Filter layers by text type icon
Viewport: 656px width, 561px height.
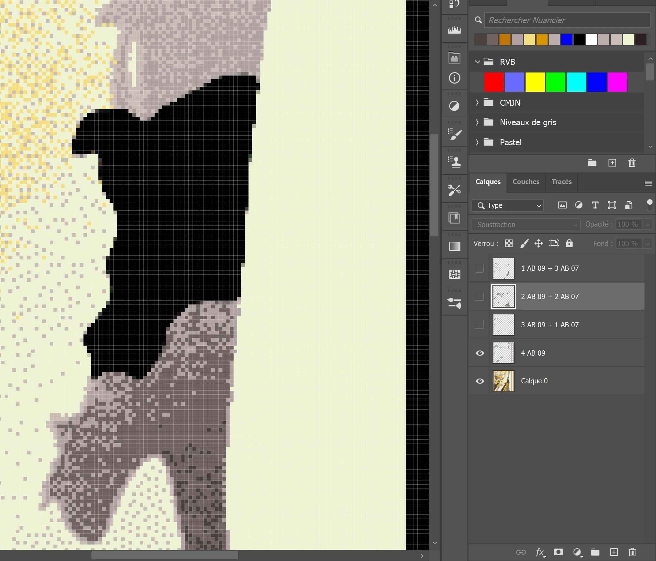tap(595, 205)
